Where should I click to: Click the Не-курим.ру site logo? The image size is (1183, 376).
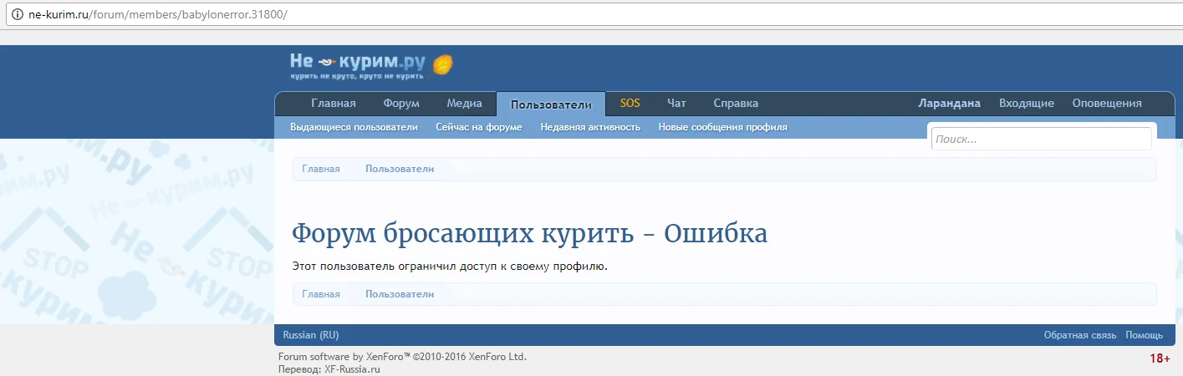tap(371, 65)
